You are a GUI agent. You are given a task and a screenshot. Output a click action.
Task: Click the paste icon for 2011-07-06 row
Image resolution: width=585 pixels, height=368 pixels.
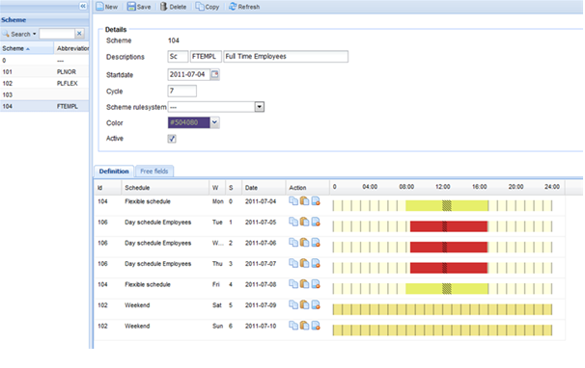[x=304, y=243]
